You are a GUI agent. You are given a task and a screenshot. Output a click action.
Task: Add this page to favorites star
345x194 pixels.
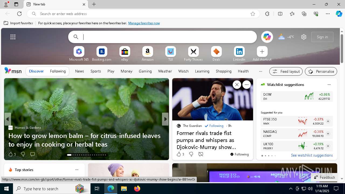point(253,14)
